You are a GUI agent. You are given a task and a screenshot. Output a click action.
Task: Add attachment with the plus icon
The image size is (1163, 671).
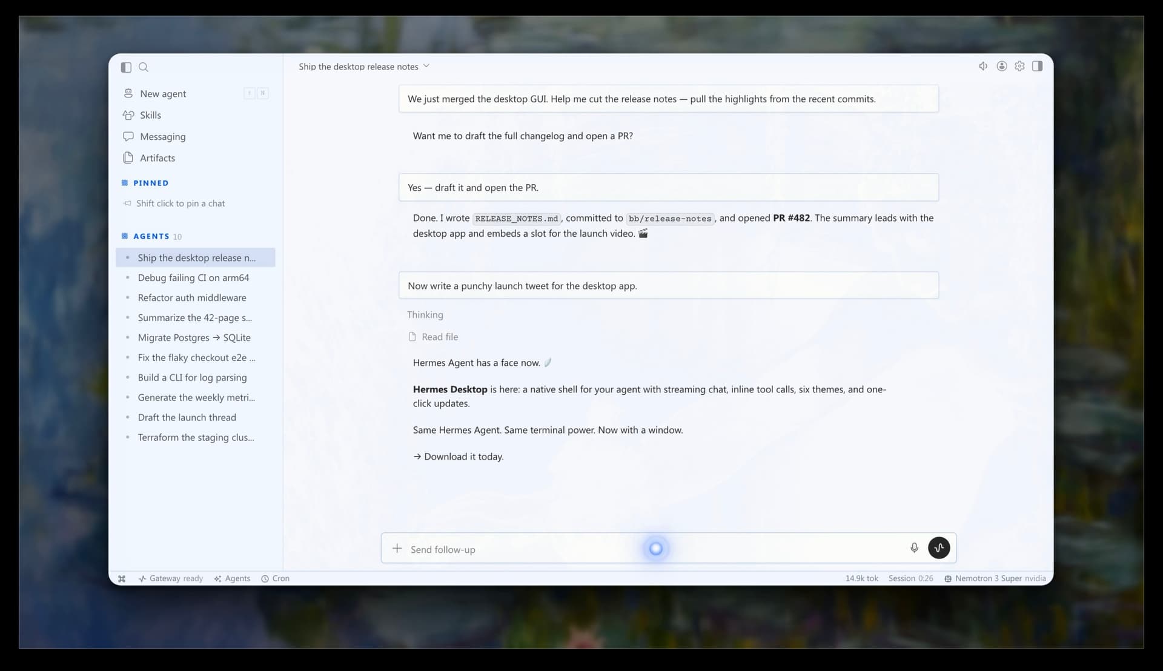(397, 548)
